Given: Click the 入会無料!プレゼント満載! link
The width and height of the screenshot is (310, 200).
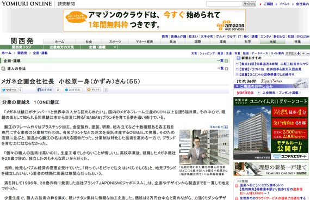Looking at the screenshot, I should (x=282, y=93).
